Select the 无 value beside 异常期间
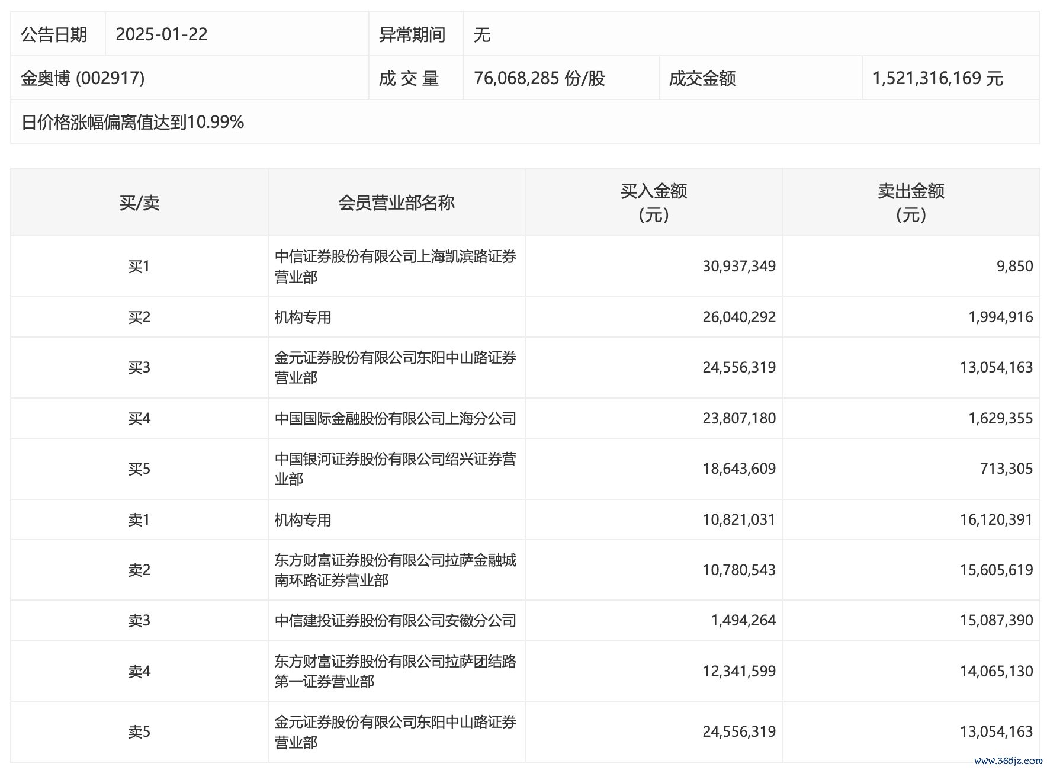 tap(482, 34)
